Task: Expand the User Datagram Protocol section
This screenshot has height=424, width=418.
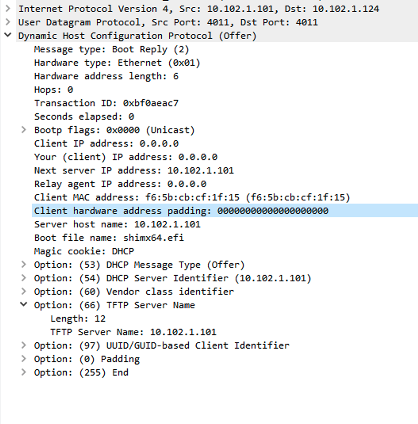Action: [x=8, y=22]
